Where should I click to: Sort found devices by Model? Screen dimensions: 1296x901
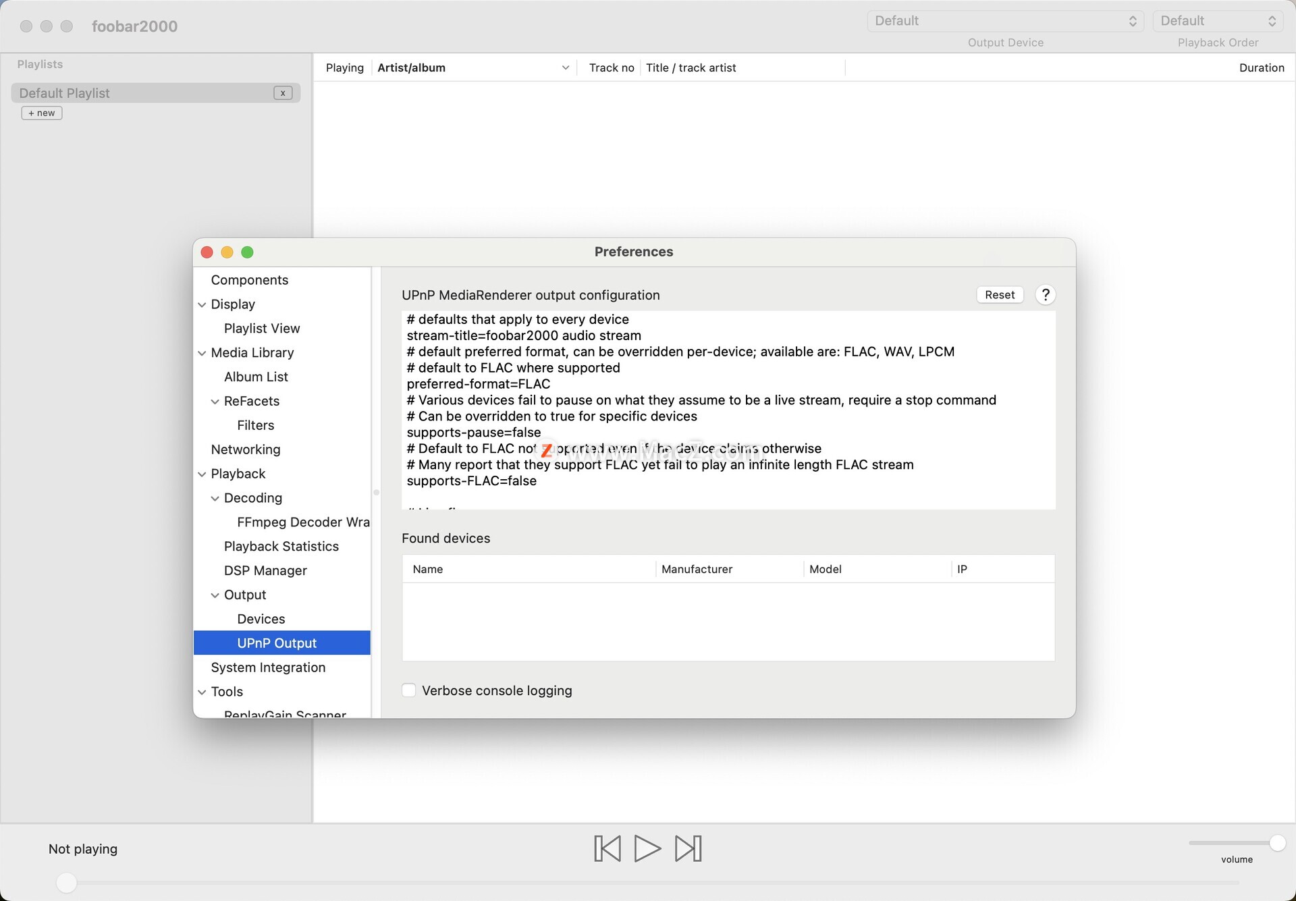[878, 569]
